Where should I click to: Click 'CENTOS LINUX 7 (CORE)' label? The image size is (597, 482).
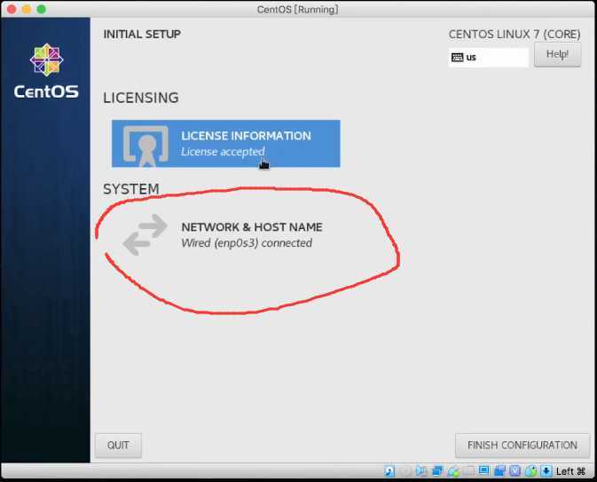click(x=515, y=35)
